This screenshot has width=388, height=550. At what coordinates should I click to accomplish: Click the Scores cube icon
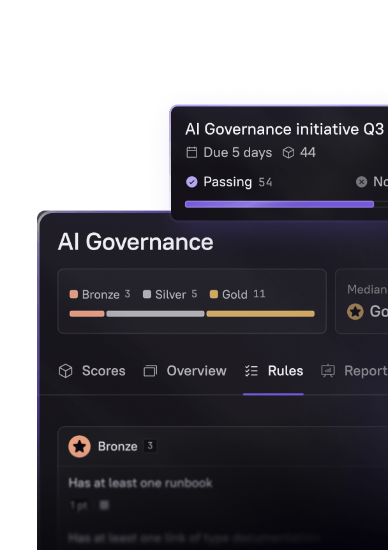click(65, 371)
